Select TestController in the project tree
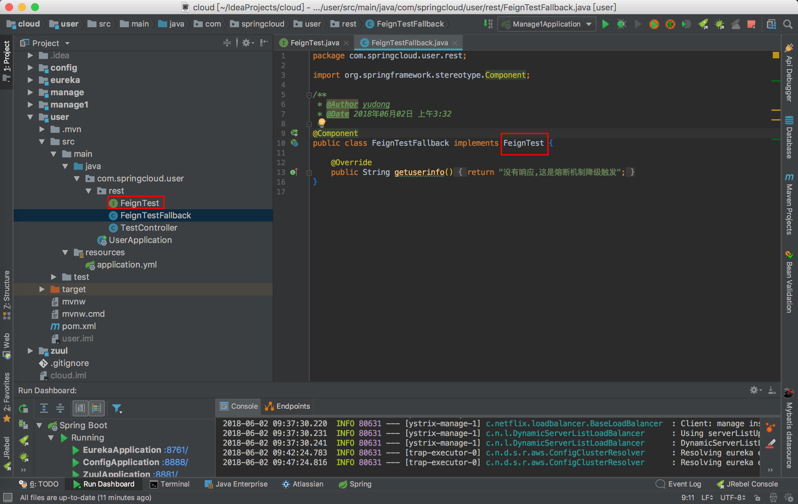 148,228
